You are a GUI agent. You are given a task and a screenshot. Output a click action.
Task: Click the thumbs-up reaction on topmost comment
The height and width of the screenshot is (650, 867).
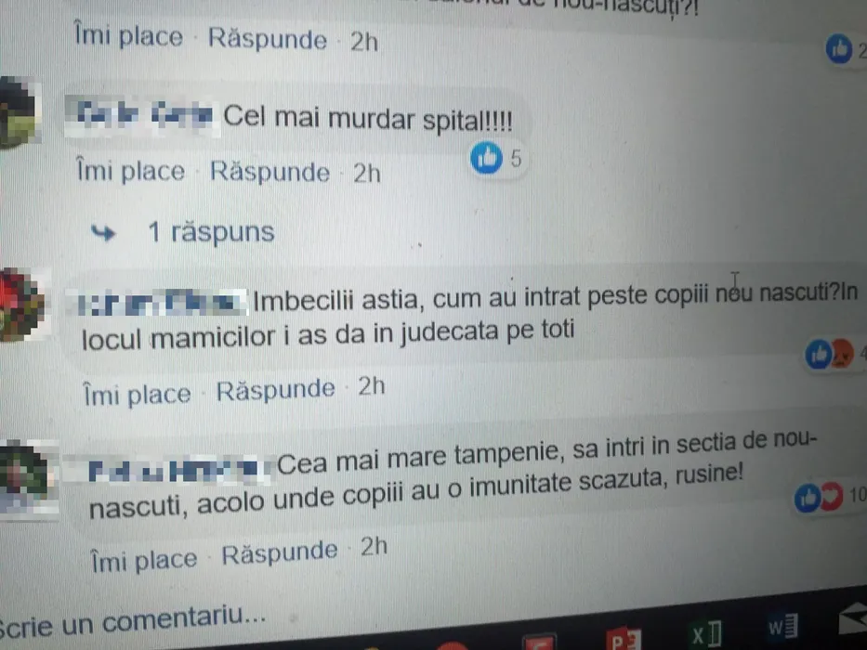tap(839, 48)
